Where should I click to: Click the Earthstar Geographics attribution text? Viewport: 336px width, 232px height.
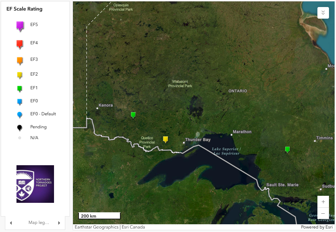tap(96, 227)
